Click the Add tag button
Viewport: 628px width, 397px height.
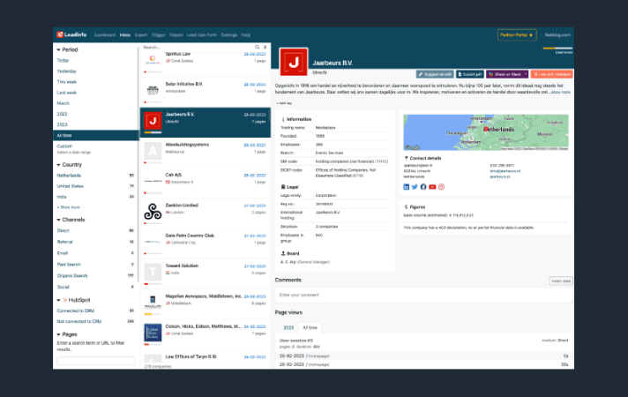pyautogui.click(x=284, y=103)
